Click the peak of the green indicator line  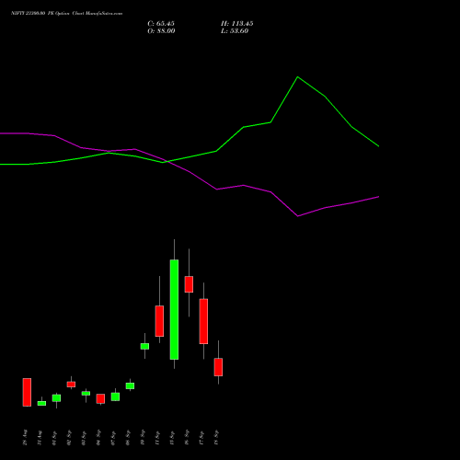(x=297, y=77)
